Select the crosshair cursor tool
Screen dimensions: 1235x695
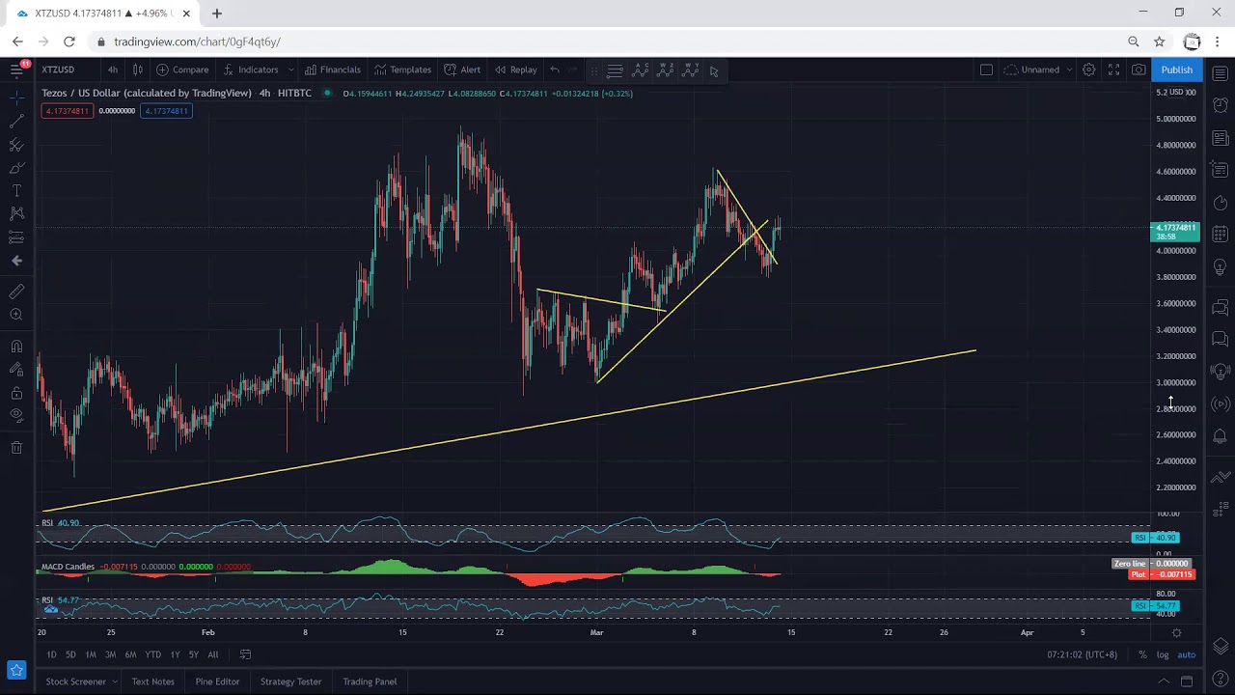pos(16,98)
